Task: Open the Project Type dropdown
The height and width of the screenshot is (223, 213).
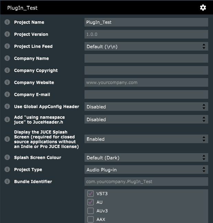Action: [x=146, y=170]
